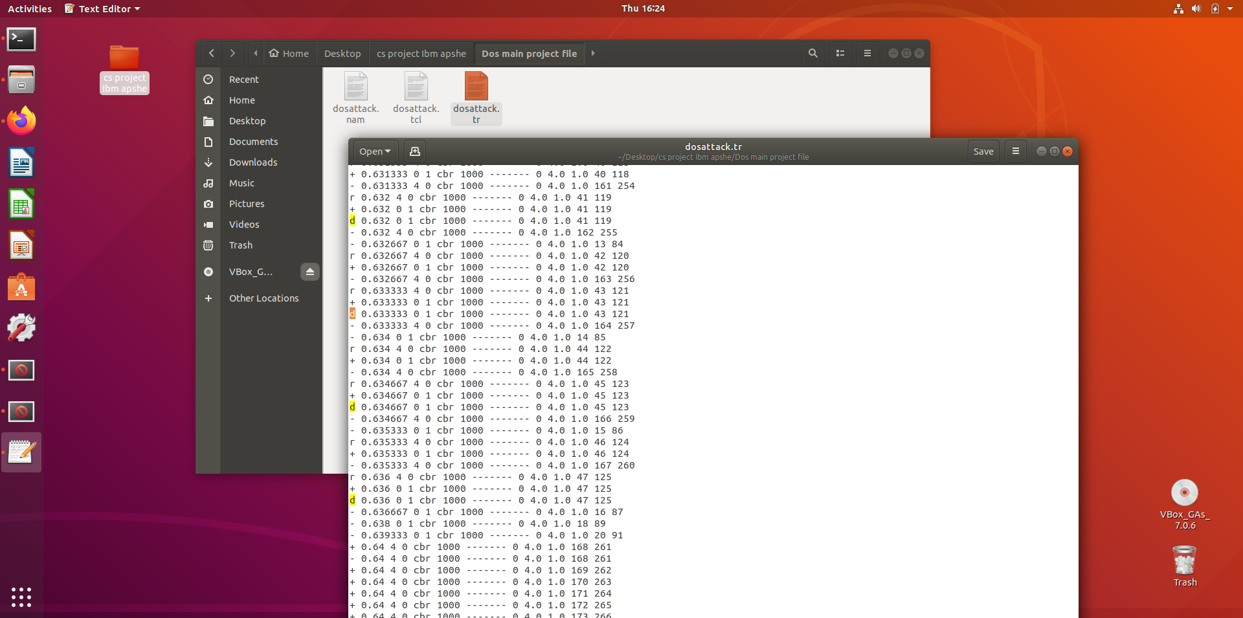Open the Text Editor application menu
Viewport: 1243px width, 618px height.
coord(101,8)
